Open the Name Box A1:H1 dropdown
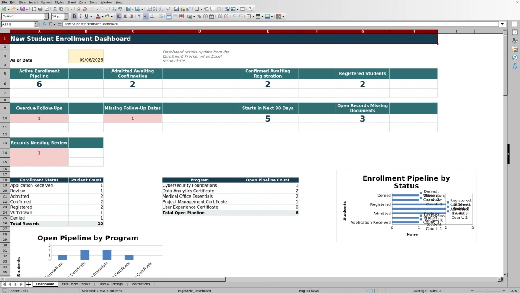This screenshot has width=520, height=293. point(36,24)
